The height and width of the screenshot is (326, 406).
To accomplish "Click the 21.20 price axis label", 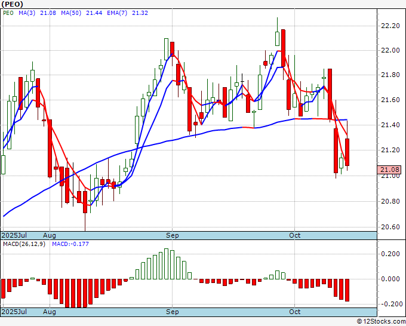I will click(x=390, y=150).
